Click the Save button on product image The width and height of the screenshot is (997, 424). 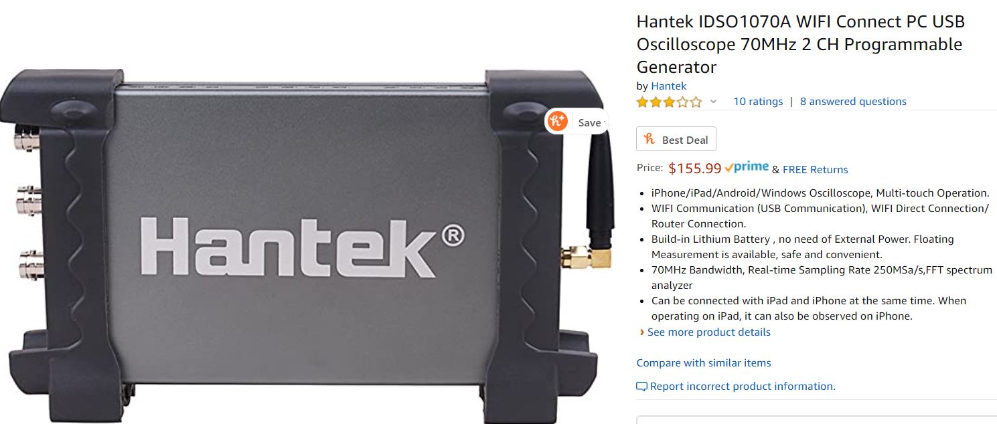coord(591,122)
